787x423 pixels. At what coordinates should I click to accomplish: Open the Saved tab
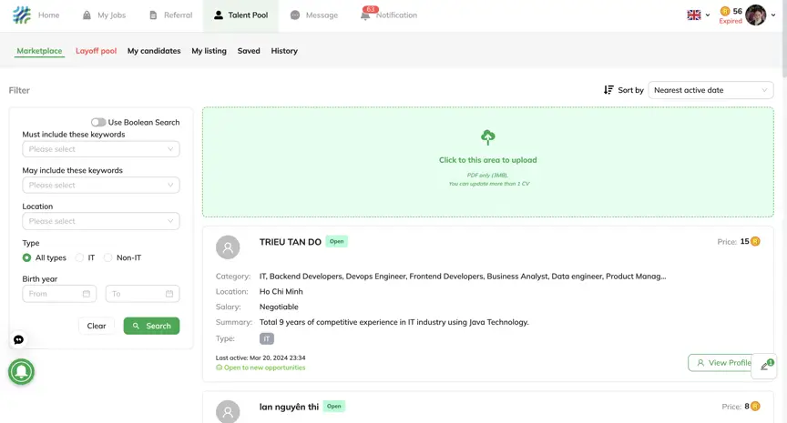click(x=249, y=51)
